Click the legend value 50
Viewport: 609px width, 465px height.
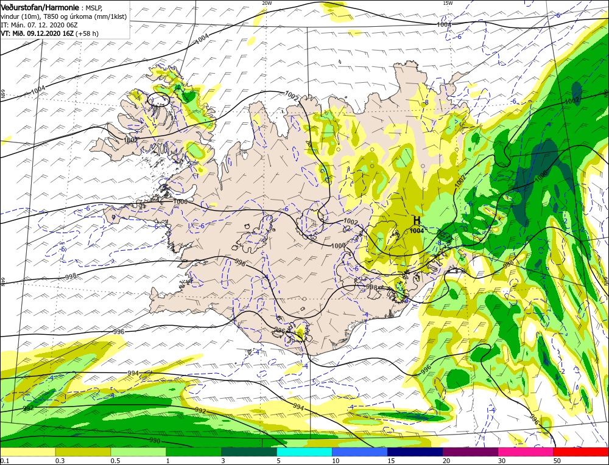coord(557,461)
